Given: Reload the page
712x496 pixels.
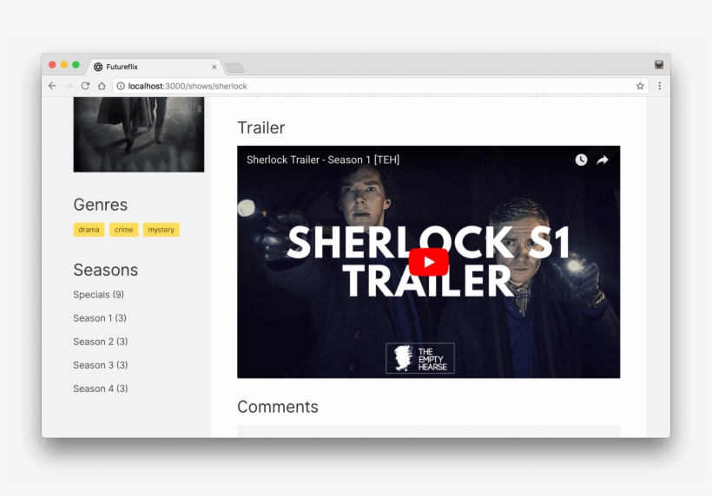Looking at the screenshot, I should coord(85,86).
